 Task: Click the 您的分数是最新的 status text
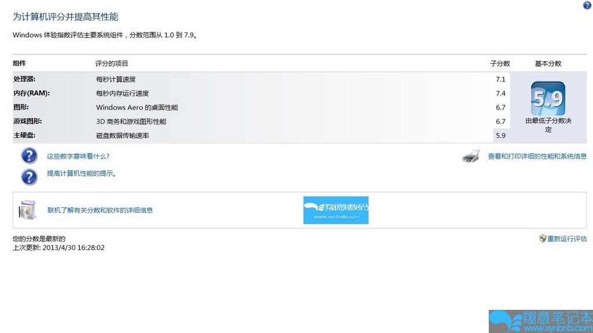39,239
